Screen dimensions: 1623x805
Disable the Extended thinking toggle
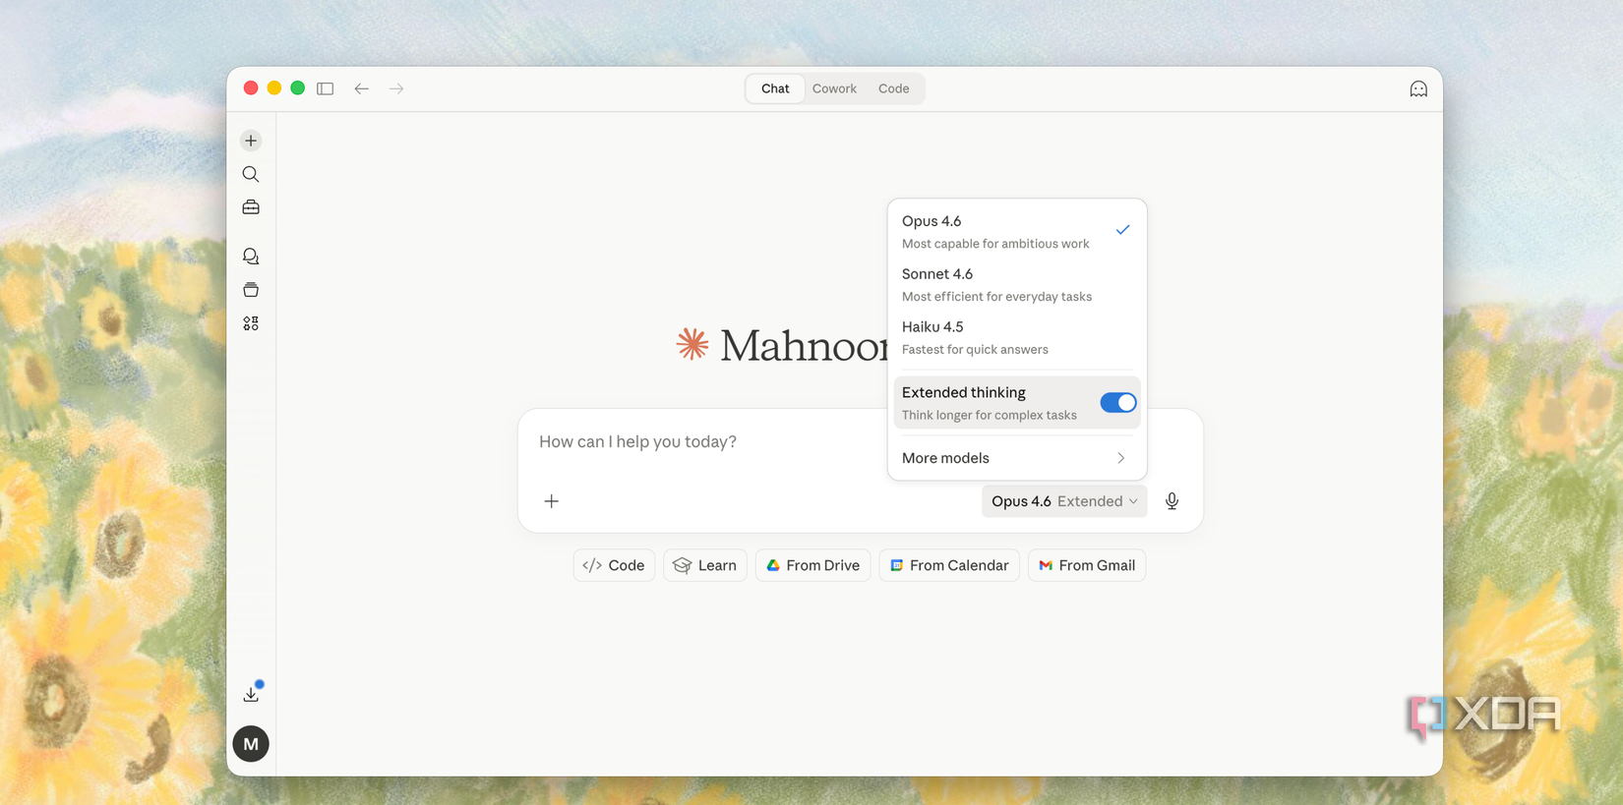(1118, 403)
